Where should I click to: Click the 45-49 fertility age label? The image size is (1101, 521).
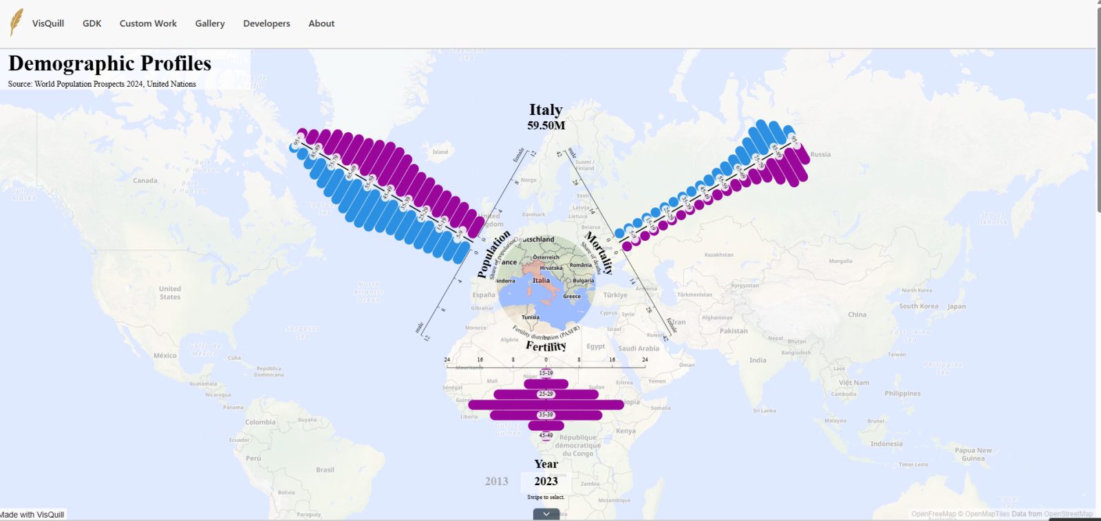pos(546,436)
